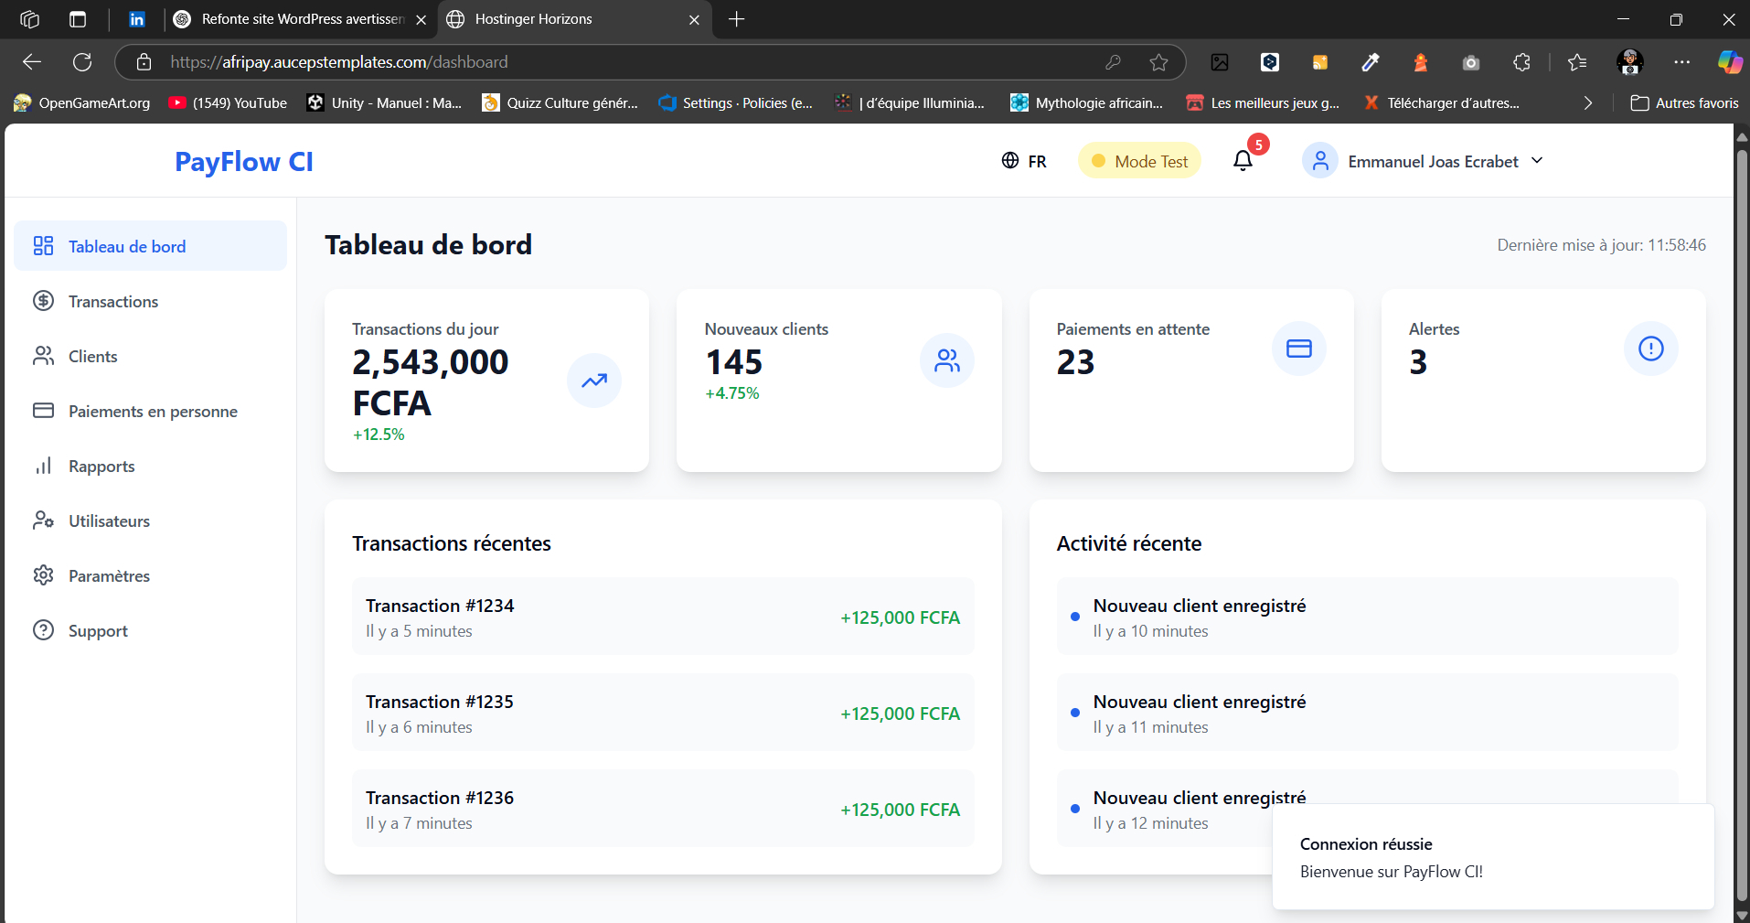This screenshot has height=923, width=1750.
Task: Select activity from Il y a 10 minutes
Action: pyautogui.click(x=1367, y=617)
